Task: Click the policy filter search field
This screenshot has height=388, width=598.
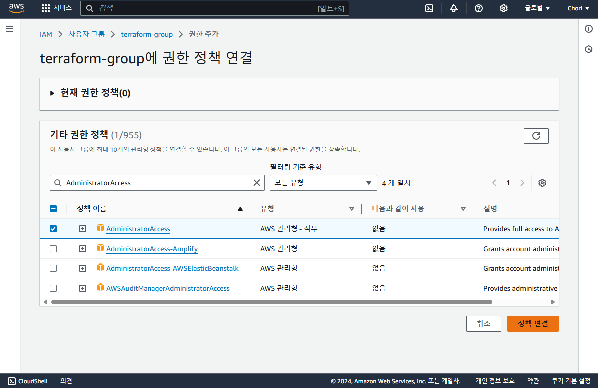Action: pyautogui.click(x=157, y=183)
